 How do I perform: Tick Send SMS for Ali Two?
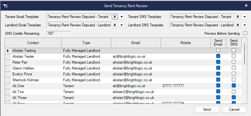(234, 91)
